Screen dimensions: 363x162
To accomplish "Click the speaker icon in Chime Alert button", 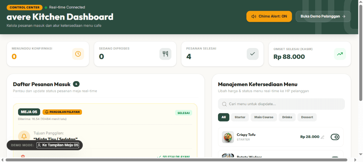I will tap(254, 16).
